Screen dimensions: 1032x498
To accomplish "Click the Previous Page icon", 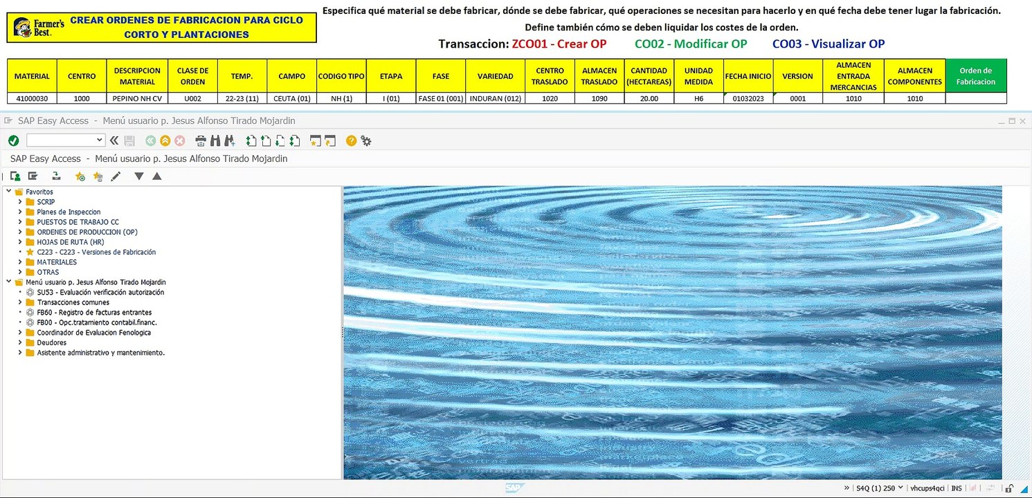I will click(266, 140).
